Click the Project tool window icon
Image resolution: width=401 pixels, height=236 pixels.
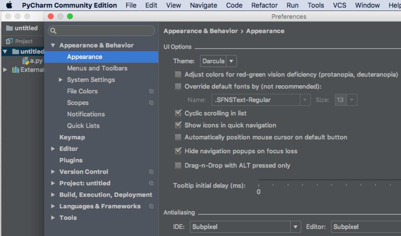tap(10, 41)
